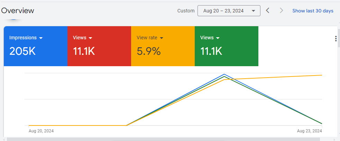The width and height of the screenshot is (340, 141).
Task: Expand the Impressions metric dropdown arrow
Action: [41, 38]
